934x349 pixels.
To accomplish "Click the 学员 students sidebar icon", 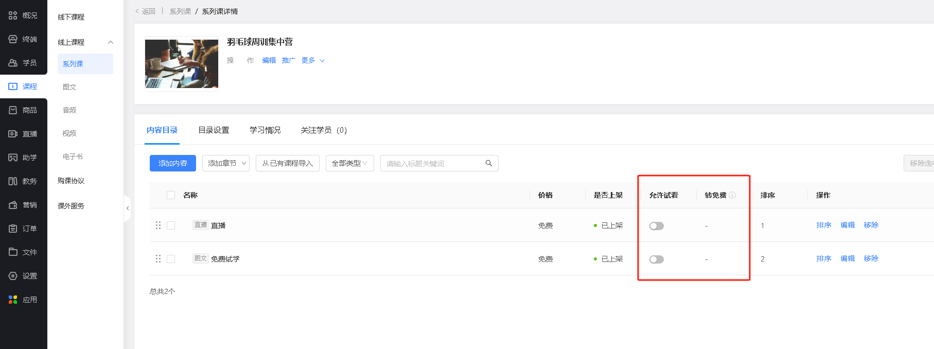I will coord(13,63).
